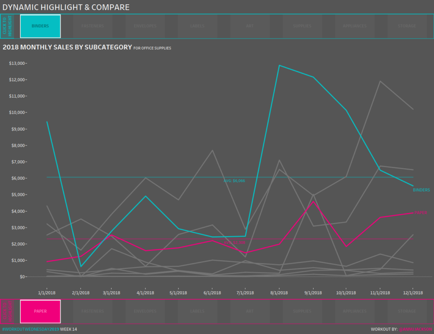Compare ART in the pink selector row

coord(250,311)
